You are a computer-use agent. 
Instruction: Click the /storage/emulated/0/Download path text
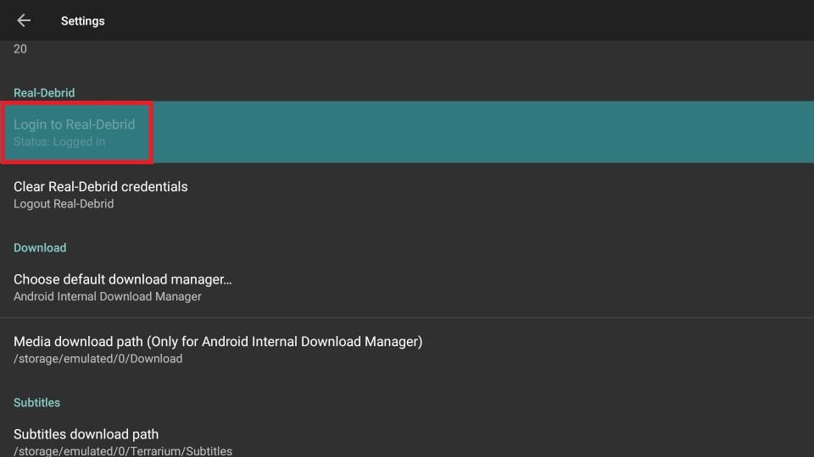[98, 359]
